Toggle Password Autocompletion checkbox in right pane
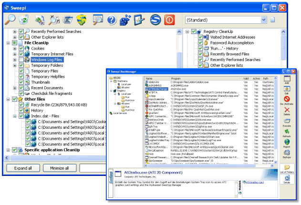The width and height of the screenshot is (301, 205). 200,43
